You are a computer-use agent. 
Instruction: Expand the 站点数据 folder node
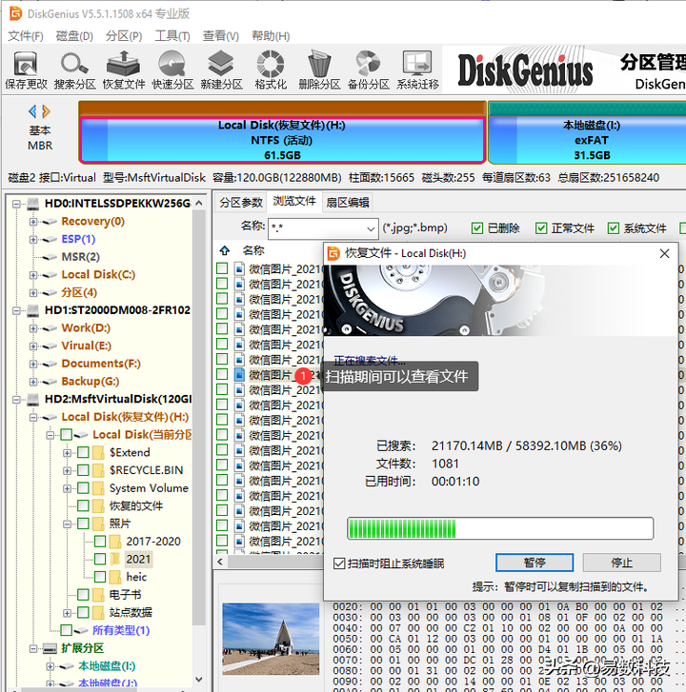67,613
